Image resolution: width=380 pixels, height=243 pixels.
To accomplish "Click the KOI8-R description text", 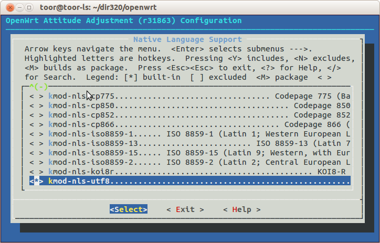I will (x=331, y=172).
